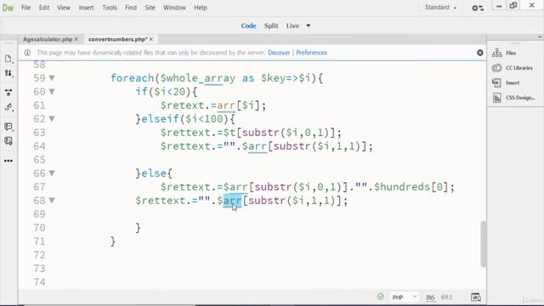This screenshot has height=306, width=544.
Task: Open Customize Toolbar ellipsis icon
Action: (x=8, y=161)
